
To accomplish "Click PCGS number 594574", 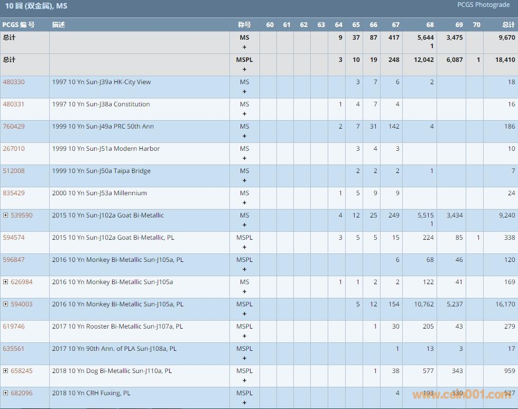I will pos(14,238).
